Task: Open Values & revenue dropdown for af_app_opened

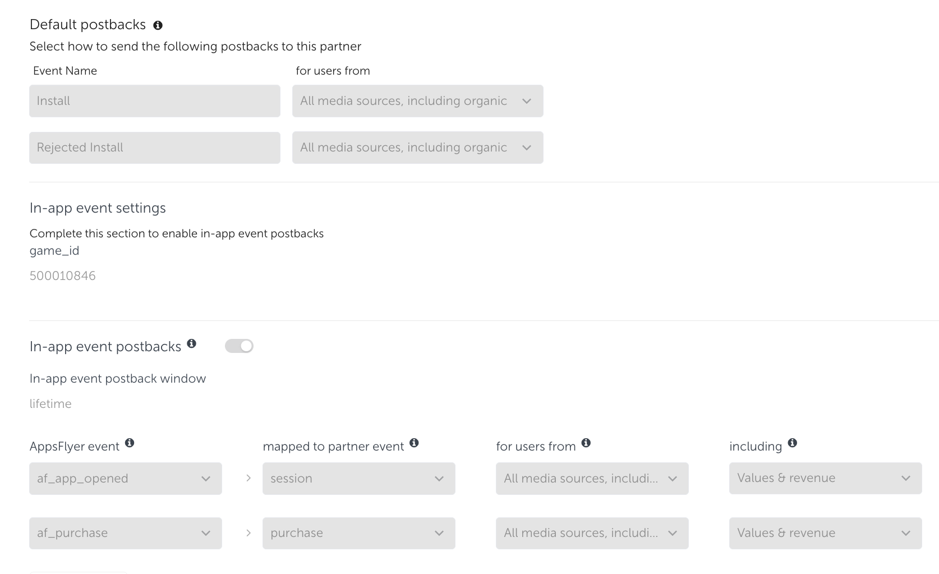Action: (x=825, y=478)
